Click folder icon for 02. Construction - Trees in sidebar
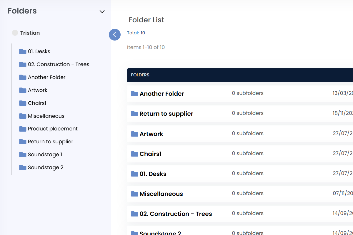Viewport: 353px width, 235px height. [x=23, y=64]
